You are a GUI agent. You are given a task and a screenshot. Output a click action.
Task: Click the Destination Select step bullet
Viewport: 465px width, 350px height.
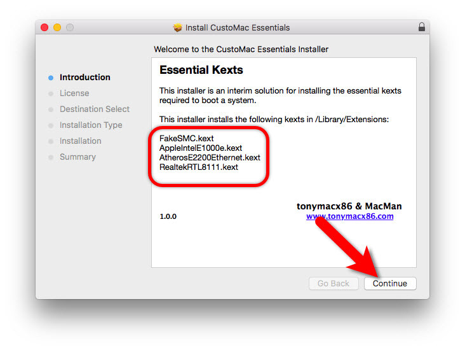[51, 109]
